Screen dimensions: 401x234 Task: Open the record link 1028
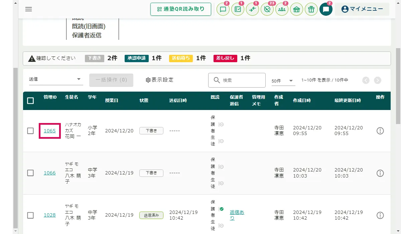click(x=50, y=215)
